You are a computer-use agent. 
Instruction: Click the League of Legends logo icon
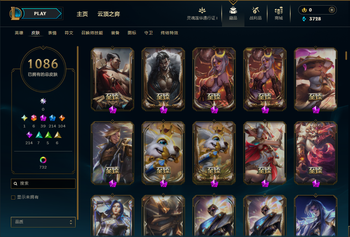pyautogui.click(x=15, y=13)
